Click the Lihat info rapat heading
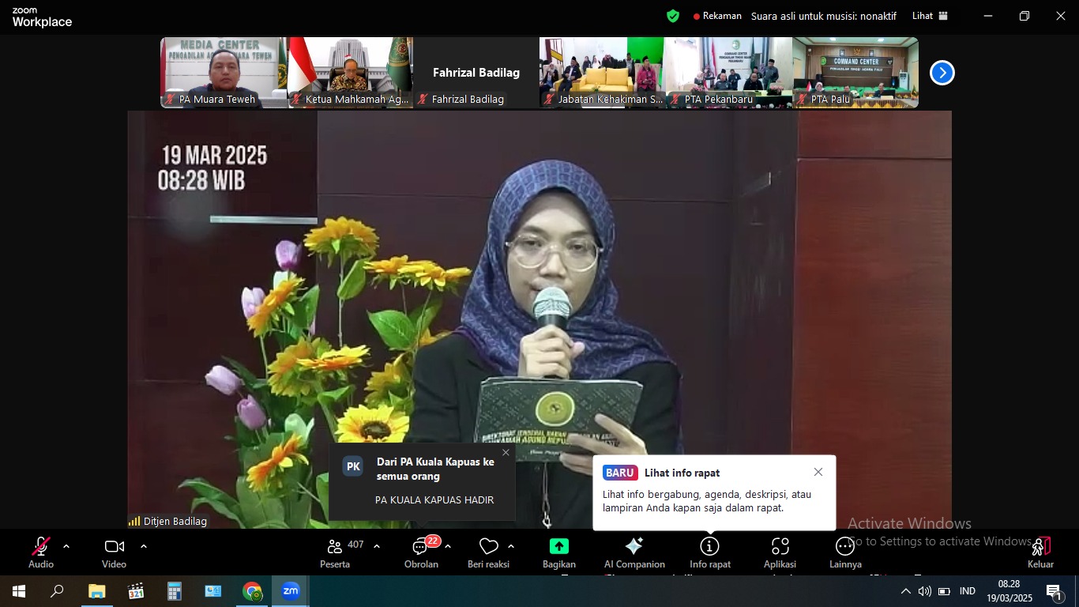The height and width of the screenshot is (607, 1079). (682, 473)
